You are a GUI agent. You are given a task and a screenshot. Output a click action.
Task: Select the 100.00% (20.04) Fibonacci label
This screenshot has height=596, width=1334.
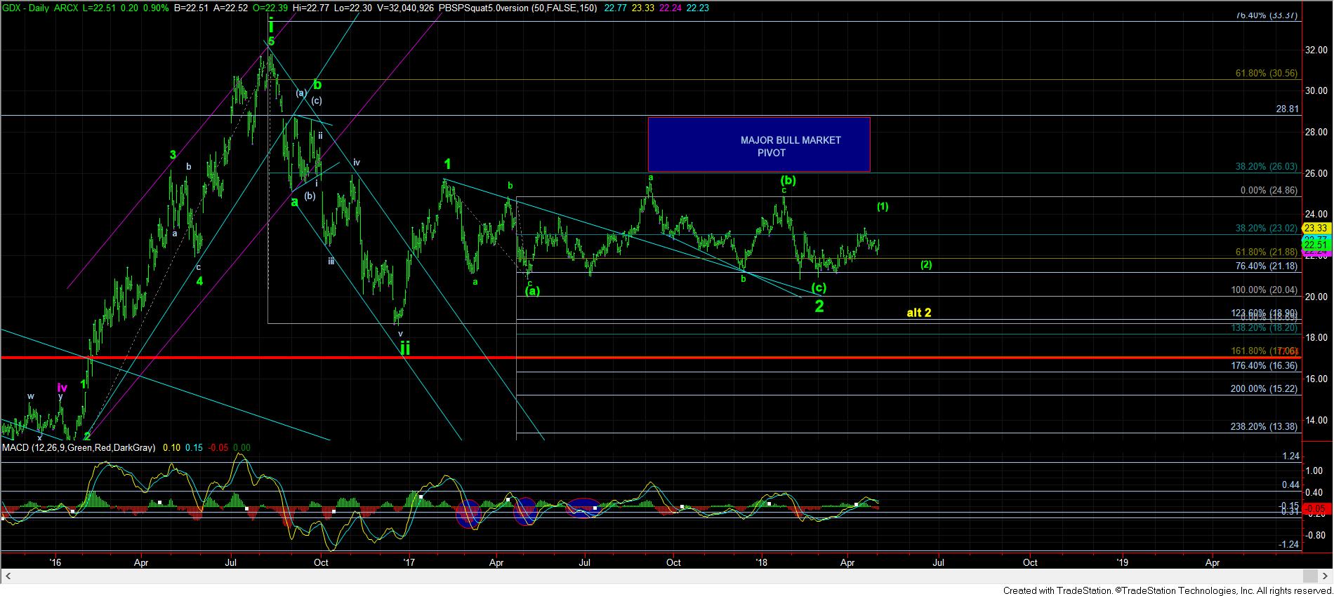1264,290
